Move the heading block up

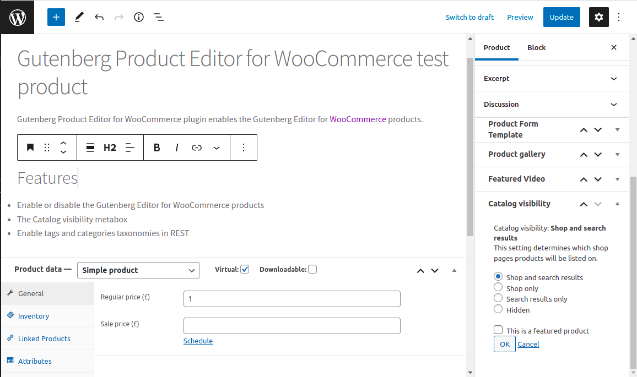click(x=63, y=143)
